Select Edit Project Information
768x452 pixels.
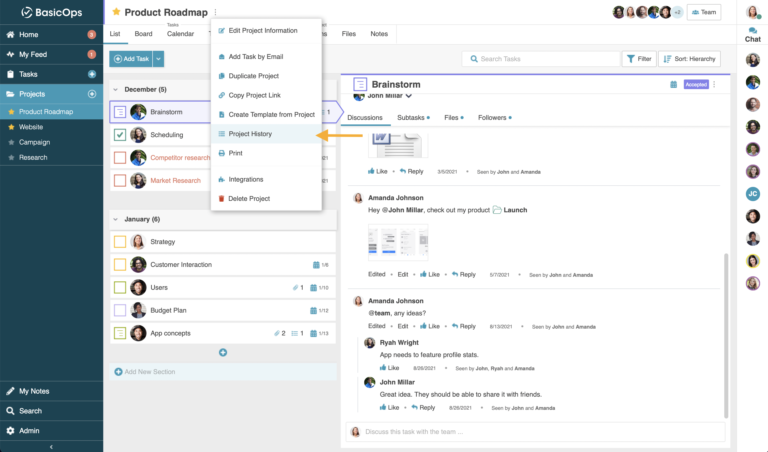coord(266,30)
